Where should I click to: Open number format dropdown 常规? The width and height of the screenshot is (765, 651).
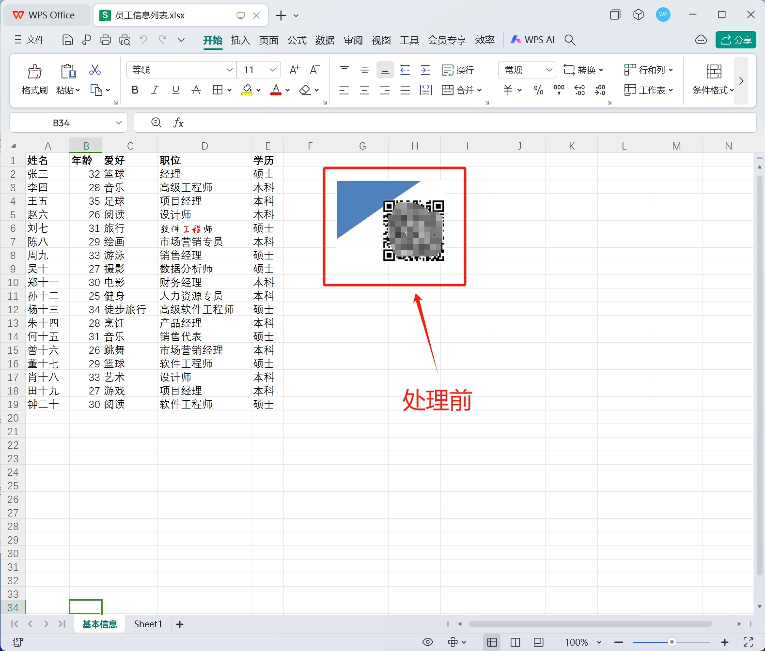pyautogui.click(x=549, y=70)
